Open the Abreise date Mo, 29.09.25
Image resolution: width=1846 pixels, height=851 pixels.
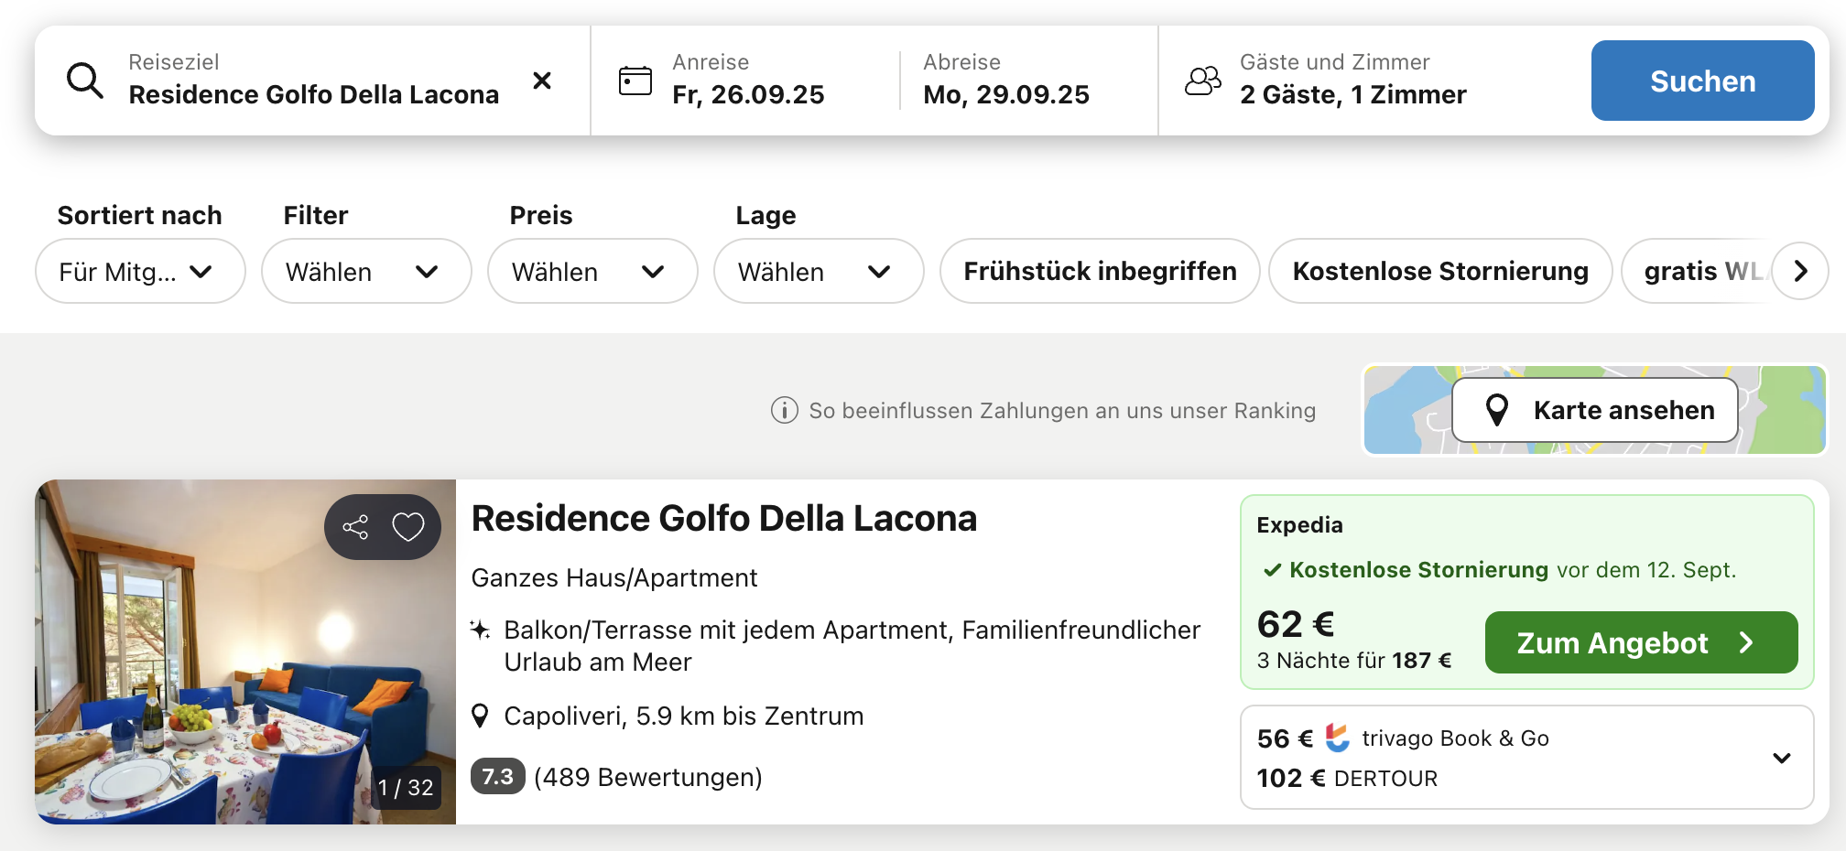click(x=1006, y=81)
